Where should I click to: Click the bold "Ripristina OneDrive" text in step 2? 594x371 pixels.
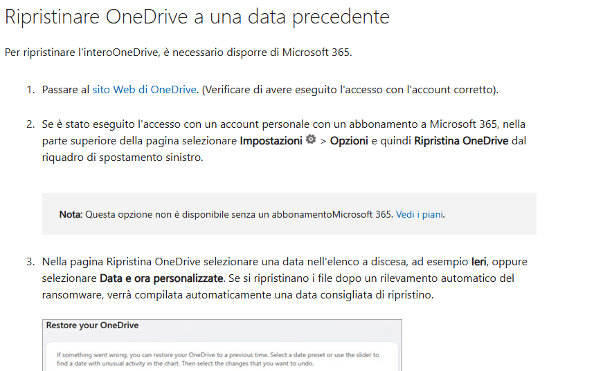[x=461, y=141]
